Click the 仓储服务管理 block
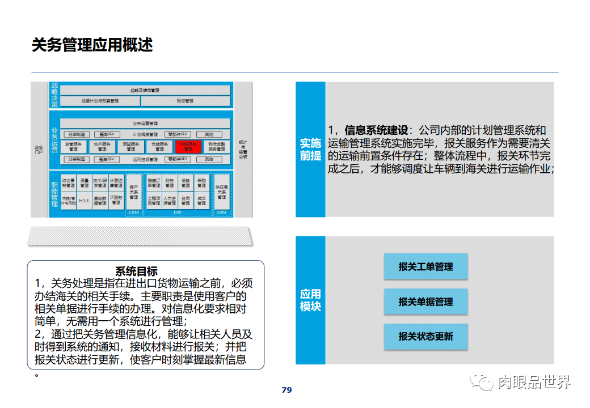 click(x=161, y=147)
